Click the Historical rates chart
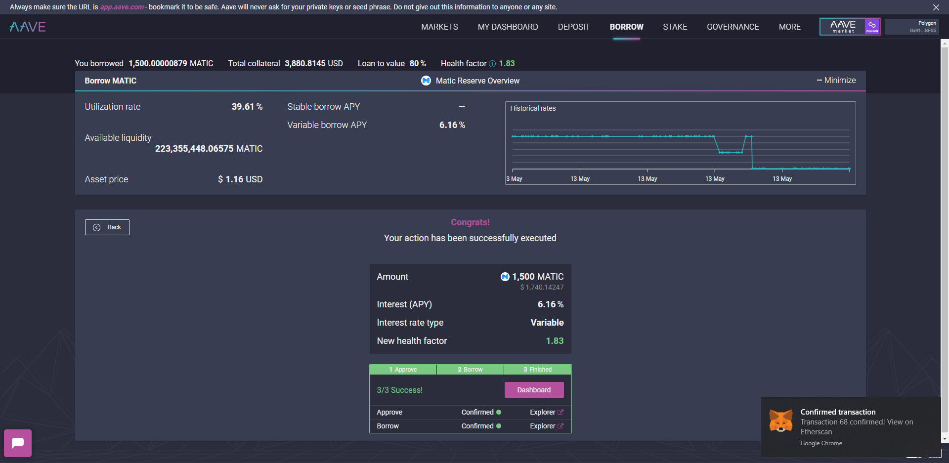This screenshot has height=463, width=949. tap(680, 143)
